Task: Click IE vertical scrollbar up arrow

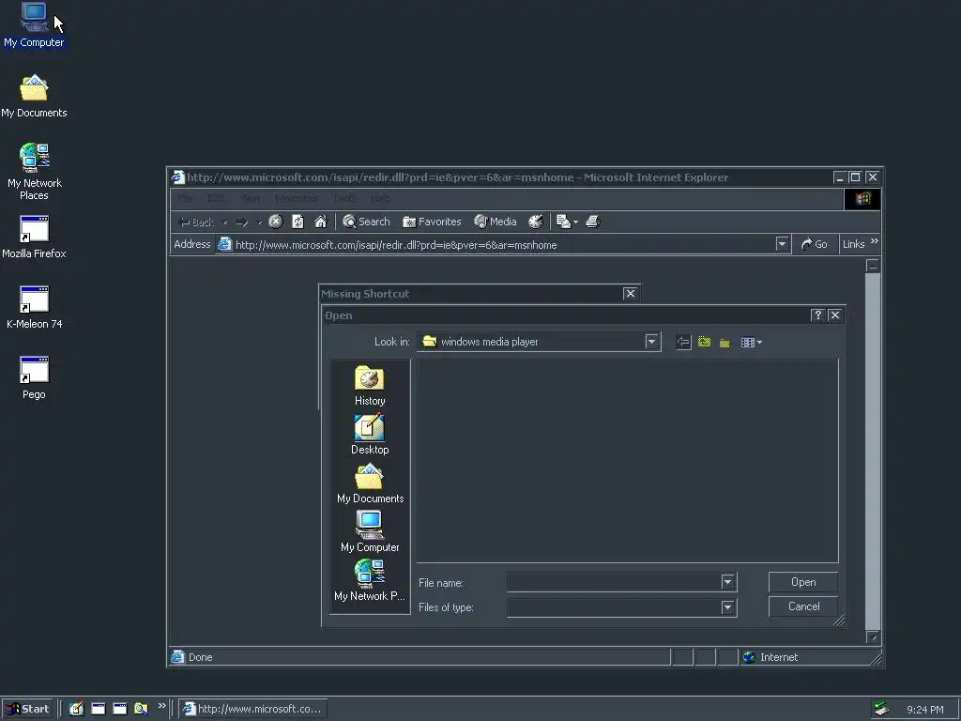Action: point(873,266)
